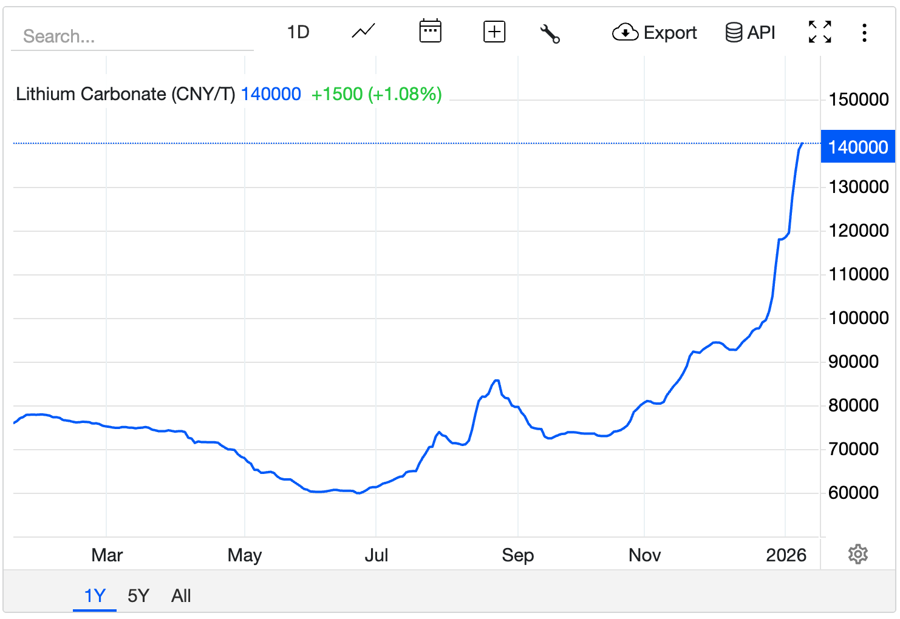900x619 pixels.
Task: Open the three-dot more options menu
Action: (x=864, y=33)
